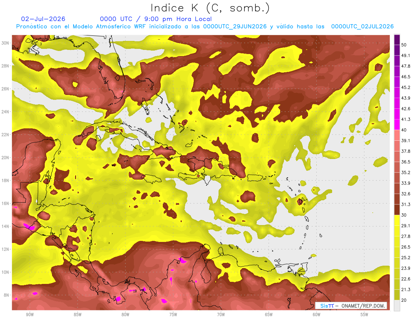Select the legend value 36.5
Image resolution: width=413 pixels, height=319 pixels.
pyautogui.click(x=406, y=162)
